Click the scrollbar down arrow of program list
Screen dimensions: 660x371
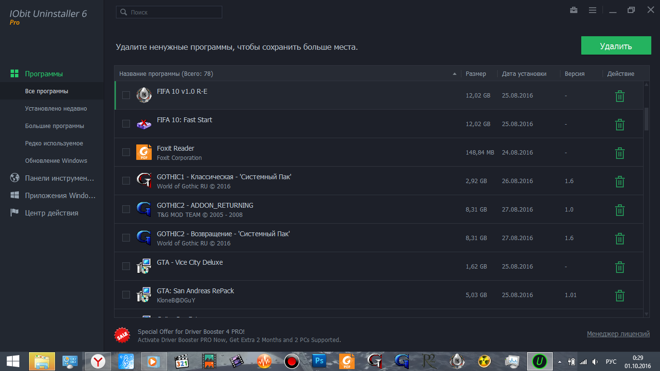click(646, 314)
